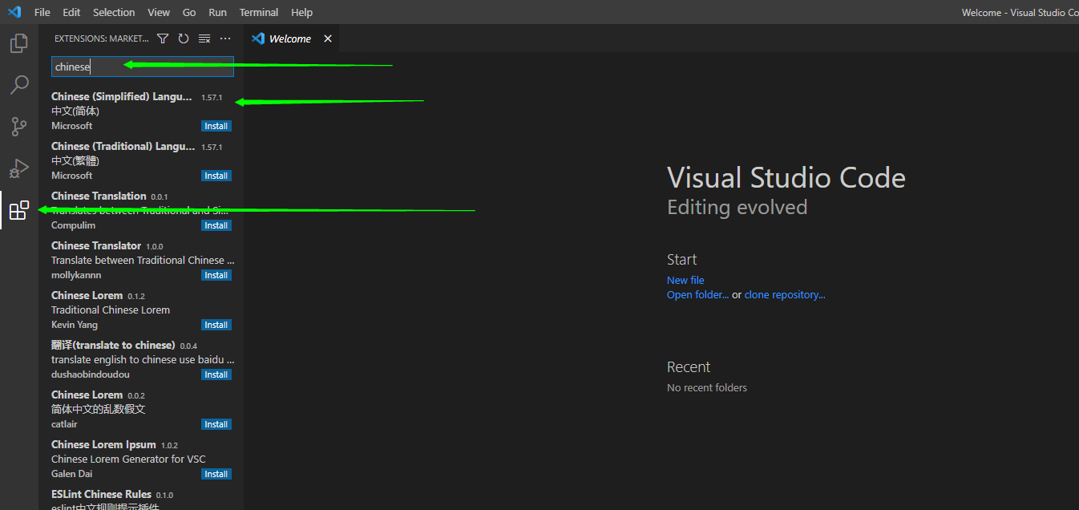Click the filter extensions funnel icon

pos(163,38)
